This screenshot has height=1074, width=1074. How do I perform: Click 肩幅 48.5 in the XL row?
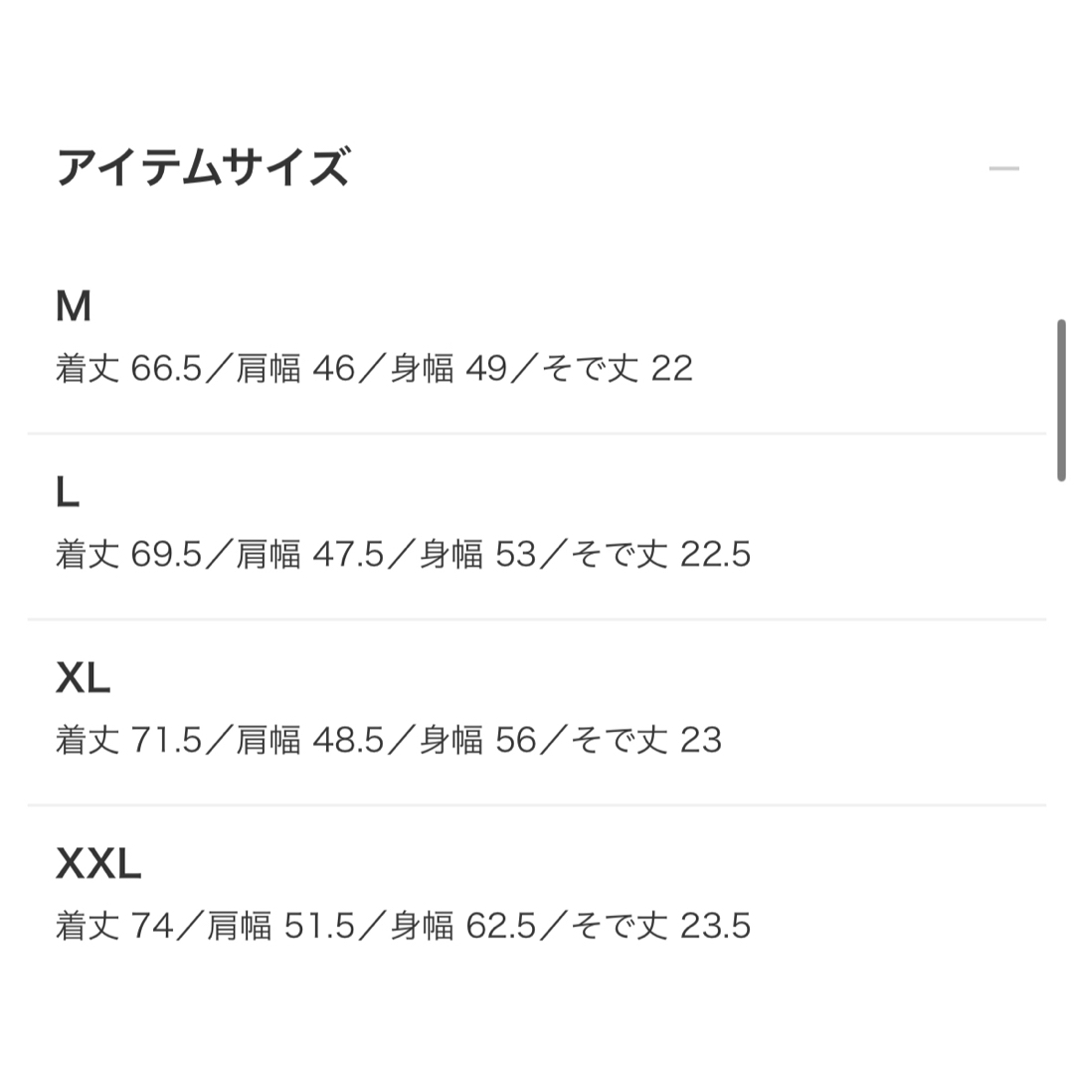click(310, 741)
